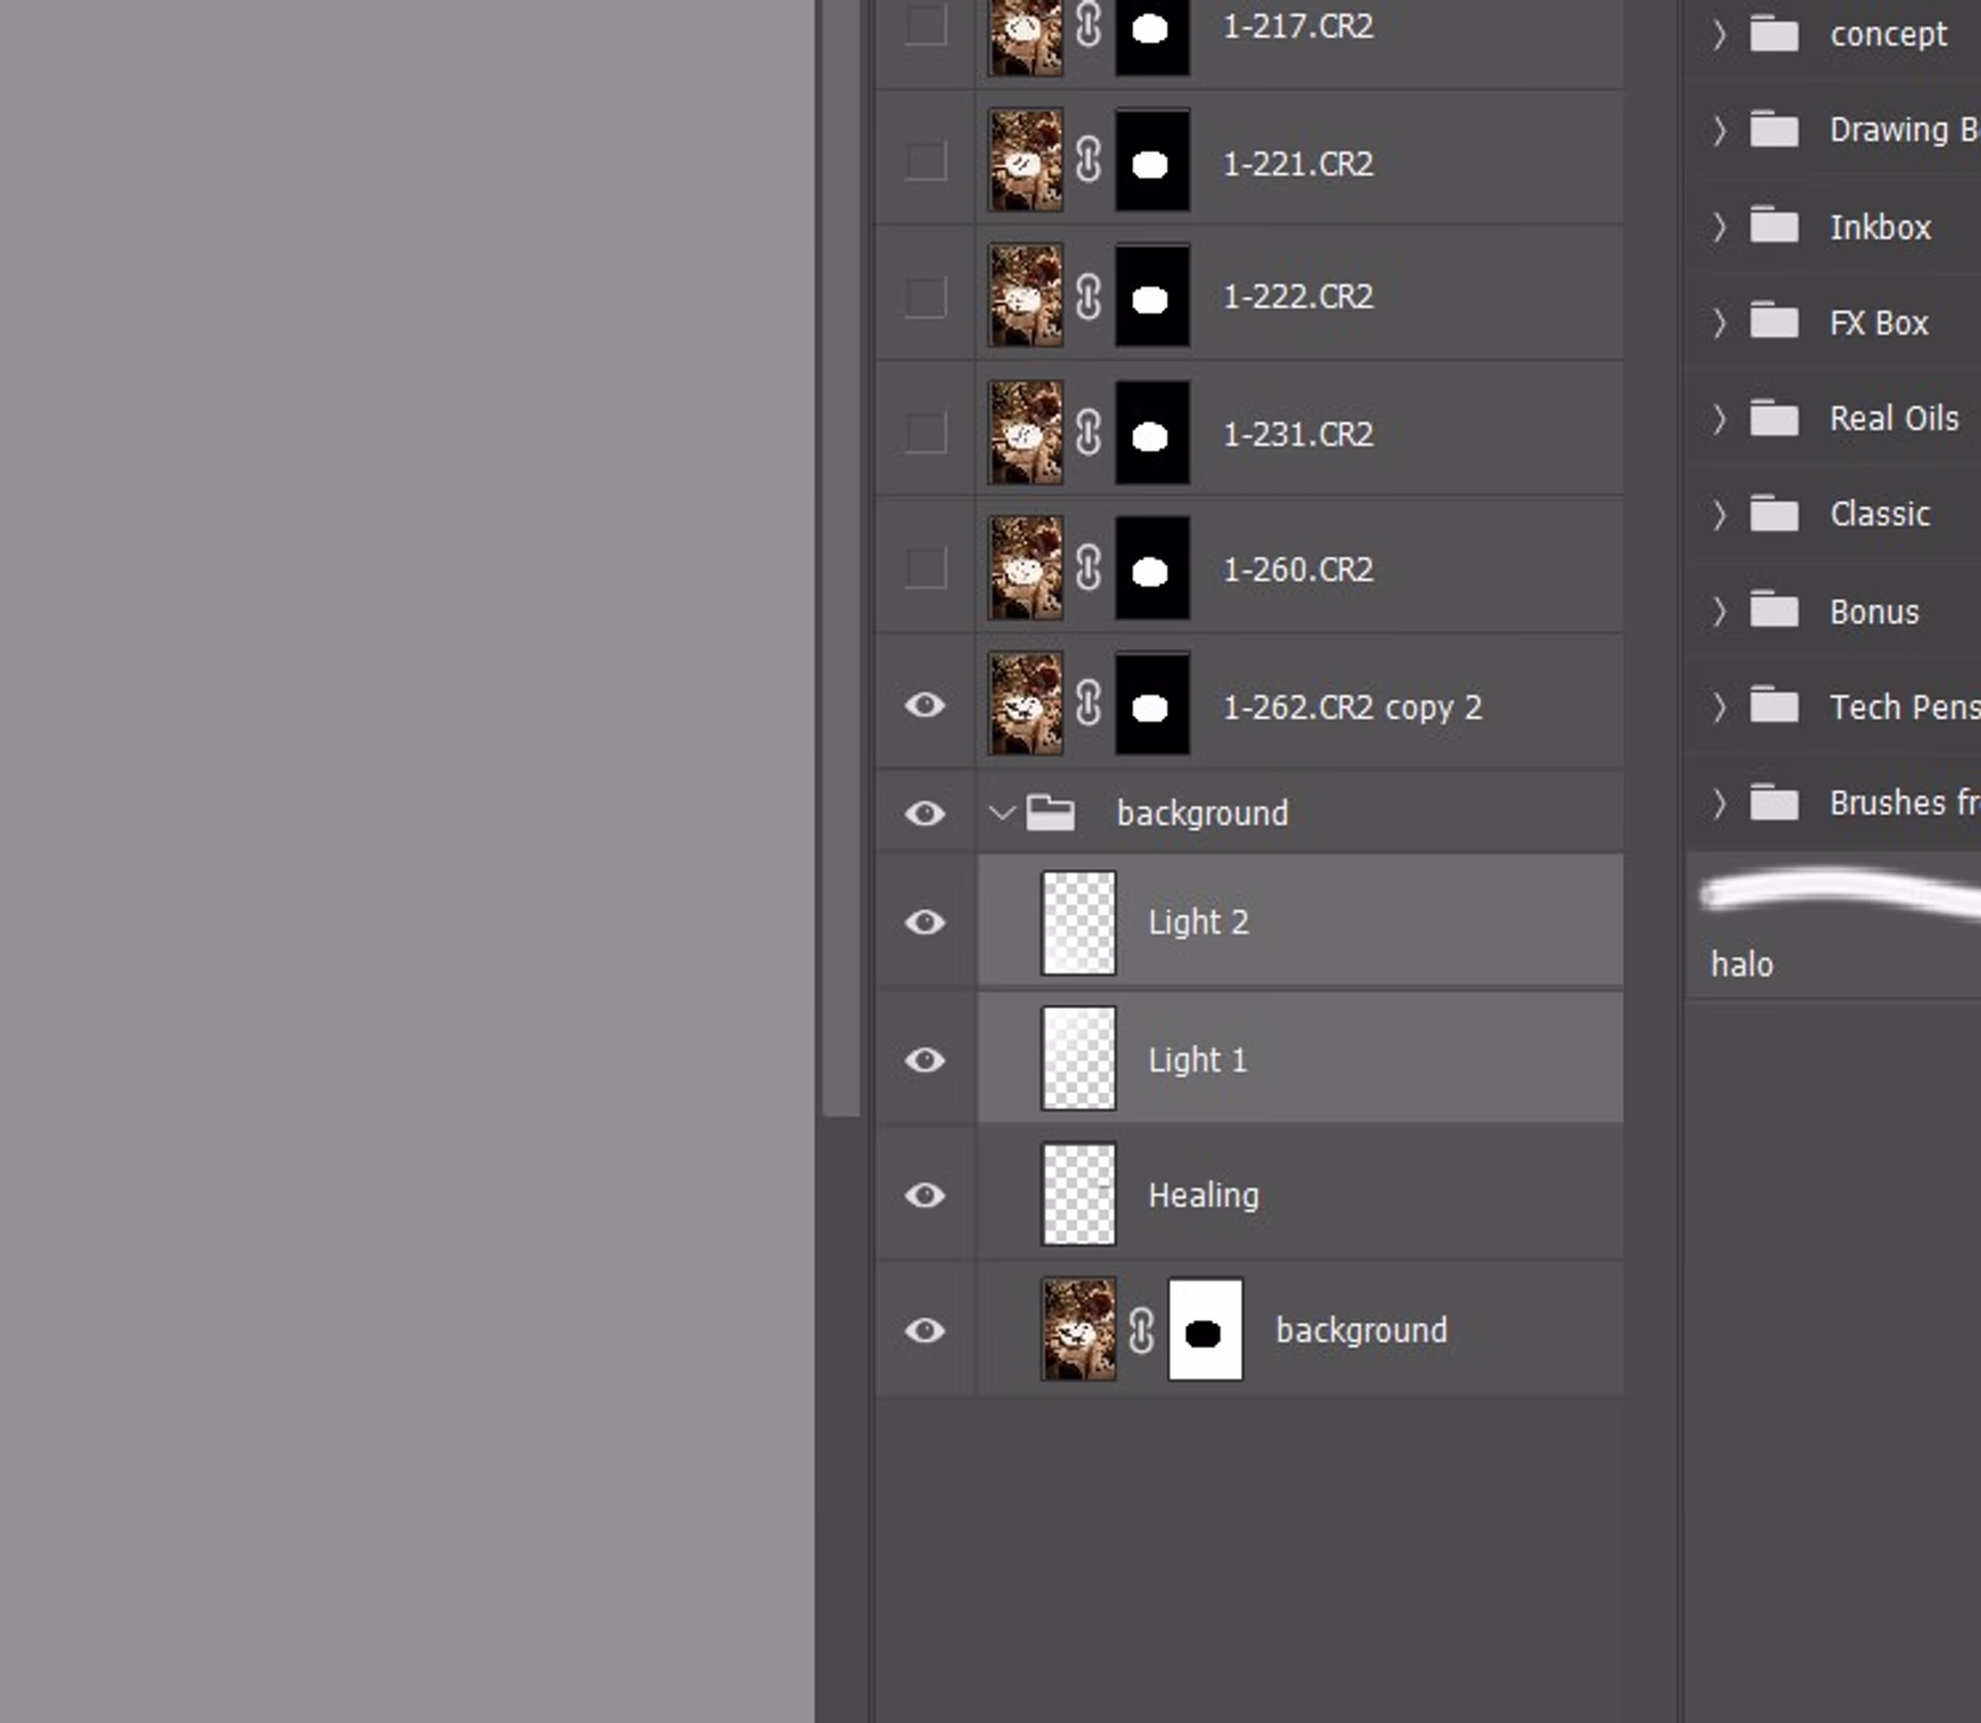1981x1723 pixels.
Task: Click the 1-221.CR2 layer thumbnail
Action: click(1025, 160)
